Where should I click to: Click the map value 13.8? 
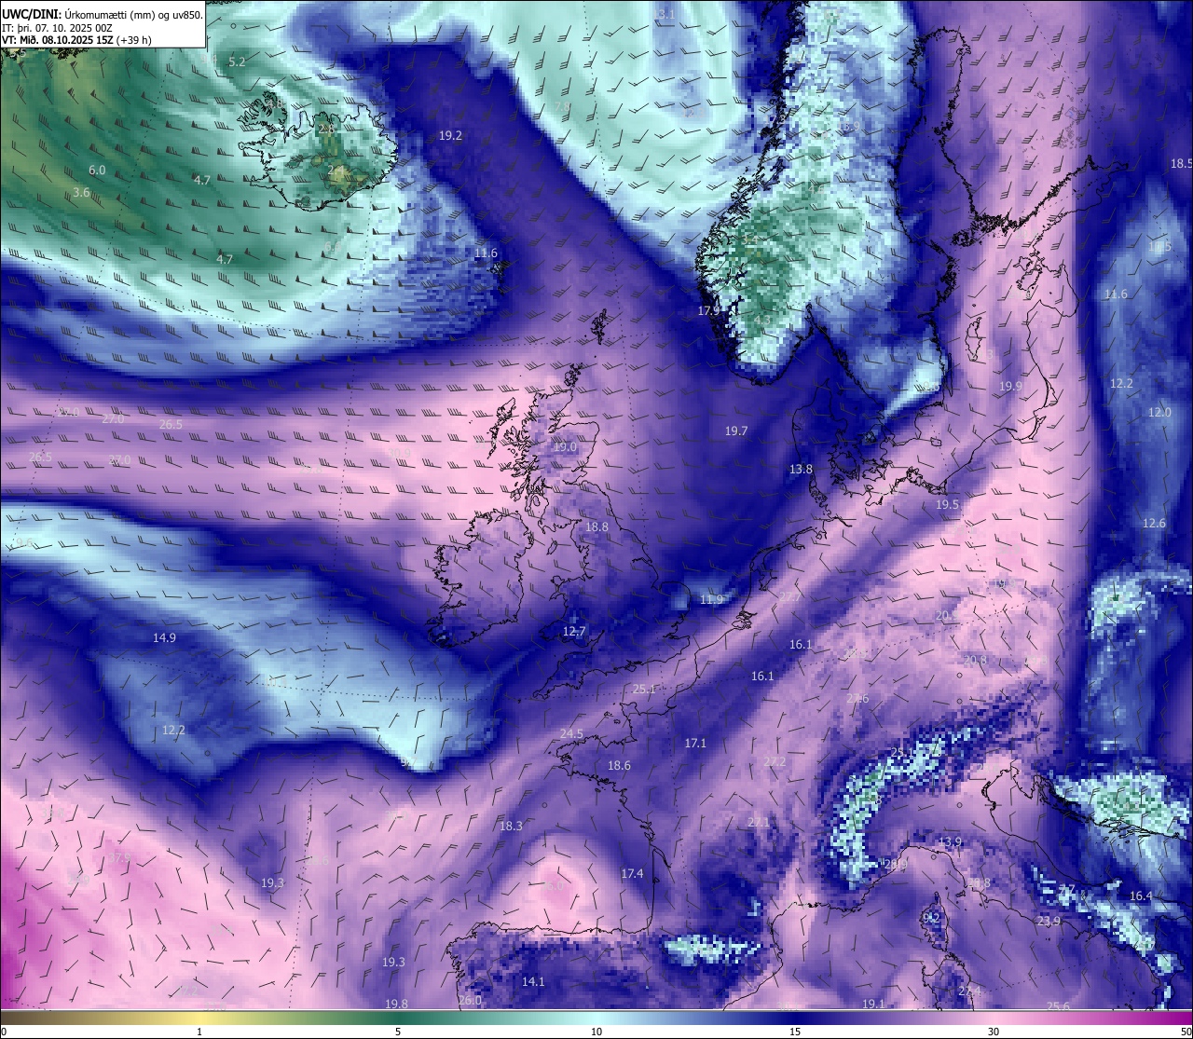tap(801, 470)
